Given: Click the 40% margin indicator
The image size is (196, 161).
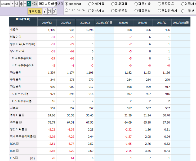Looking at the screenshot, I should (x=34, y=4).
